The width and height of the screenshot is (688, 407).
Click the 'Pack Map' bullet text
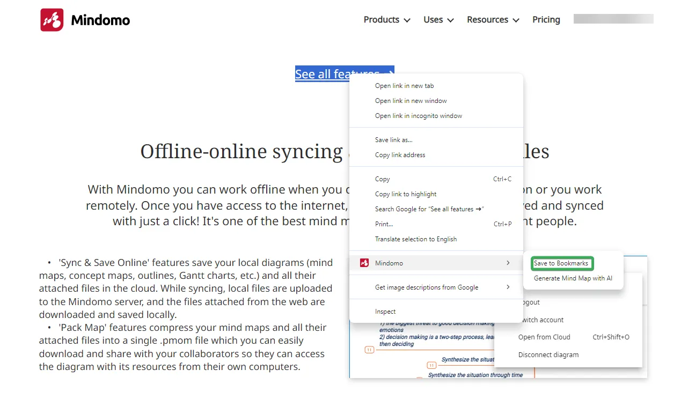[182, 347]
